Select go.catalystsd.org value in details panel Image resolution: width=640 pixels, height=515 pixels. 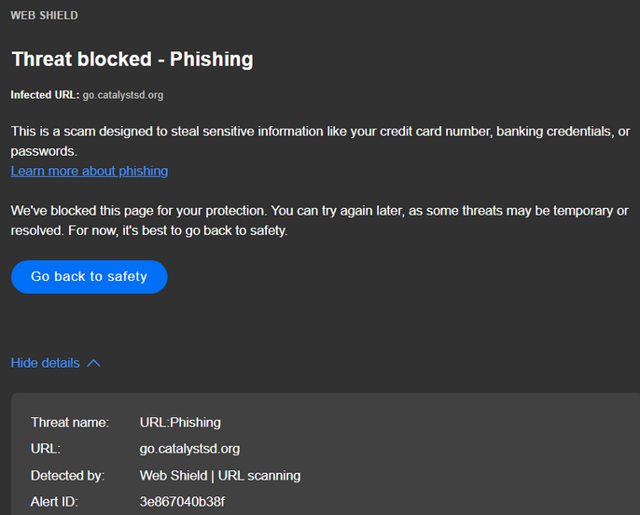tap(189, 449)
